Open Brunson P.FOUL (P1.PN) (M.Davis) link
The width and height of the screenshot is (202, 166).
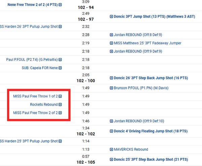click(141, 88)
